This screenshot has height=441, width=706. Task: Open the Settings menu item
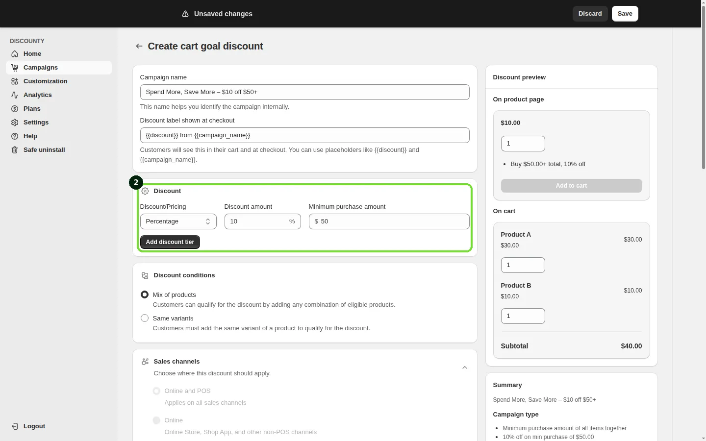[59, 122]
